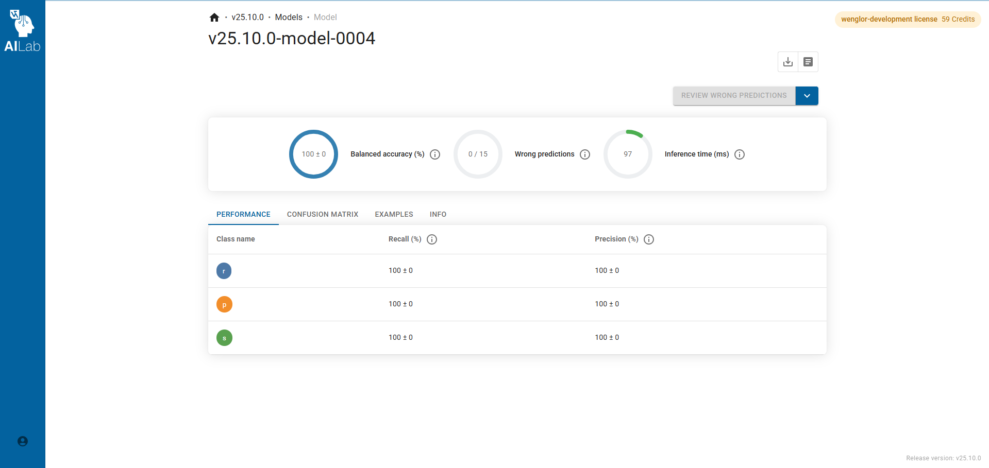Screen dimensions: 989x468
Task: Select precision value in row 'r'
Action: (x=607, y=271)
